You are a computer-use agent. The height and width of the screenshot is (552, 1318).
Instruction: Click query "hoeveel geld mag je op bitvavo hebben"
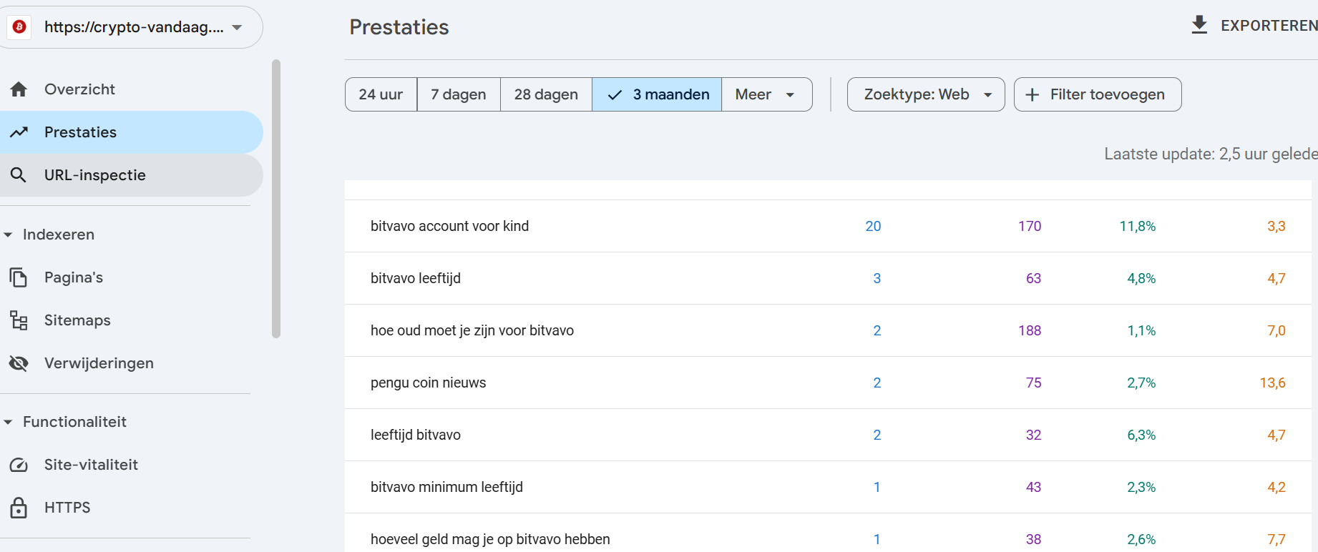click(490, 539)
